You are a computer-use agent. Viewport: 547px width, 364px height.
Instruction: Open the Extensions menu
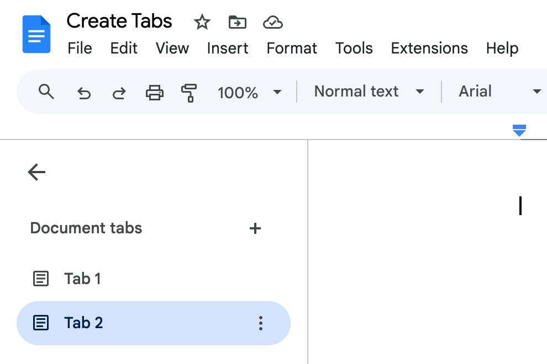429,49
